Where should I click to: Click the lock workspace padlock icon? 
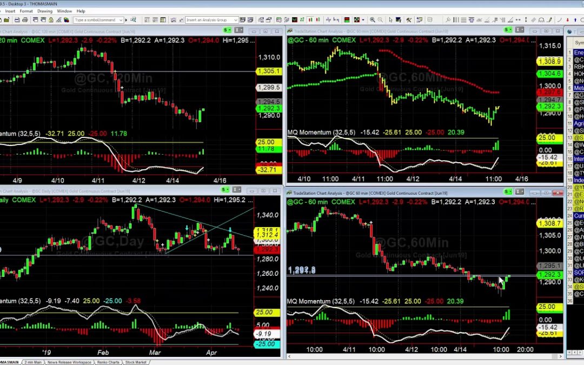point(51,20)
